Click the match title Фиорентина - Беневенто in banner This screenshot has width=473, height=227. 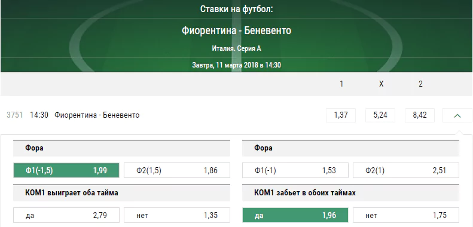[x=236, y=30]
